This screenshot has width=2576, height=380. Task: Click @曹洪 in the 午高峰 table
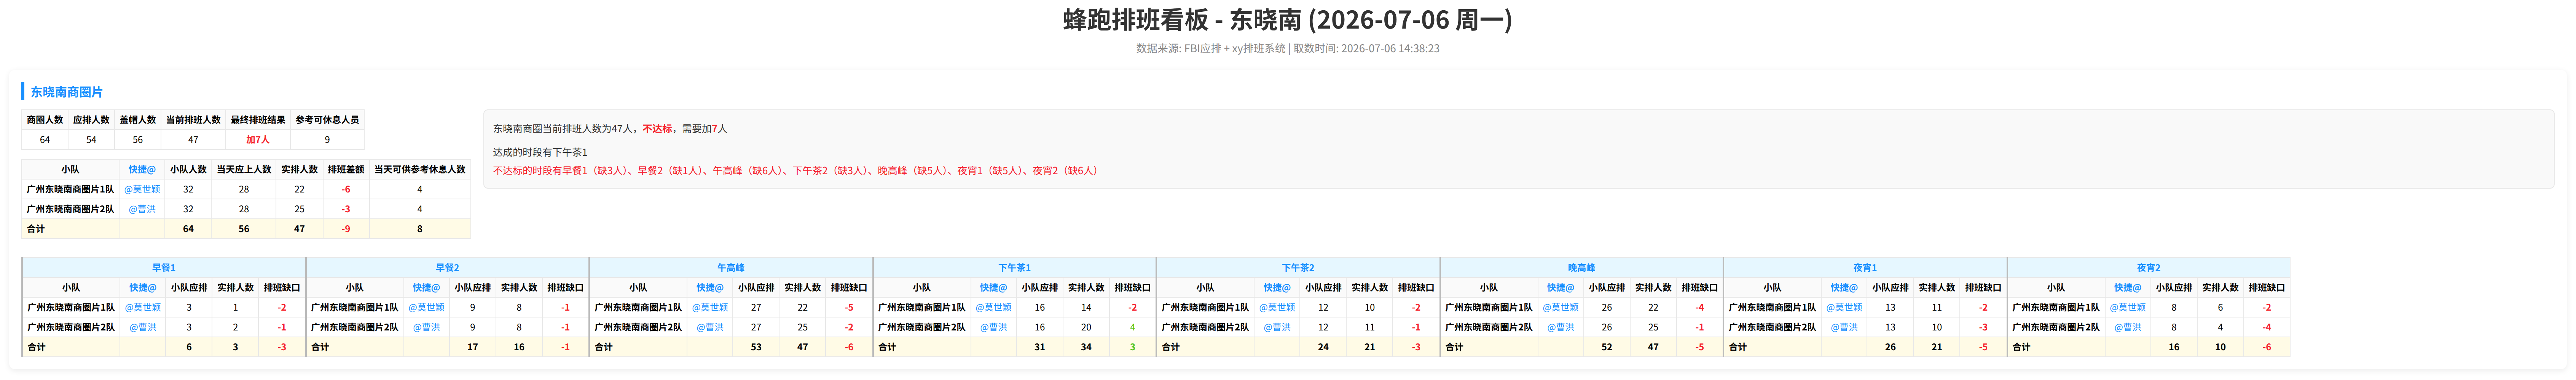coord(710,328)
